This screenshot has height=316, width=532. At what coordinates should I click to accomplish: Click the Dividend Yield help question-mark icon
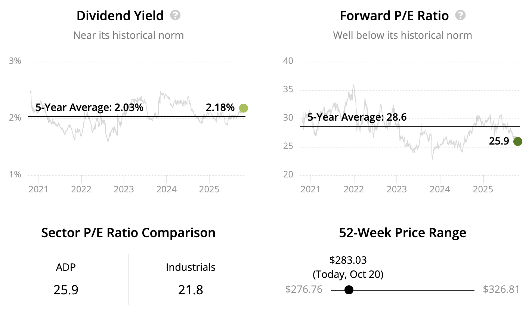175,15
